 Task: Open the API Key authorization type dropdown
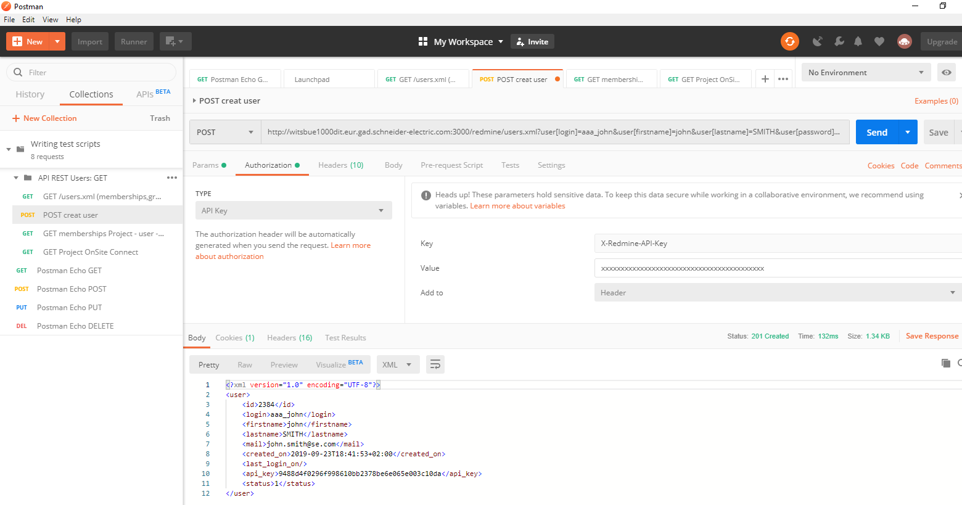pyautogui.click(x=294, y=210)
